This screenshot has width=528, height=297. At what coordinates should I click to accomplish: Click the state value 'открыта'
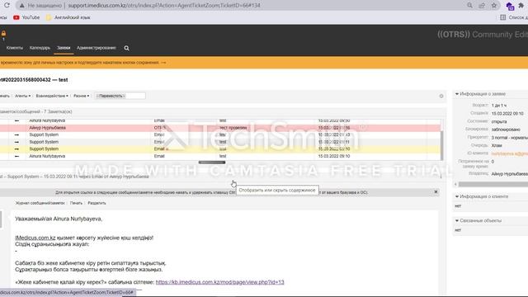pyautogui.click(x=499, y=121)
